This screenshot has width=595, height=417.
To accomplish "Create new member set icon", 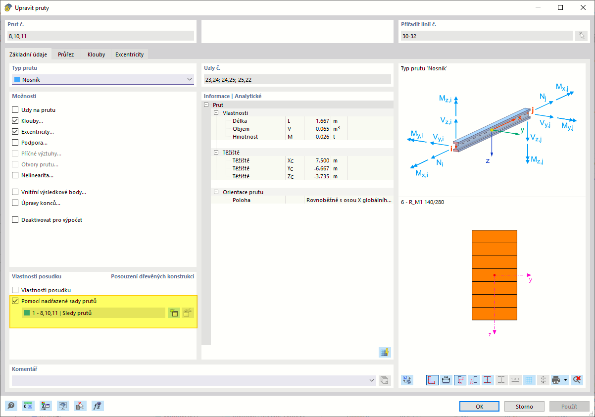I will pos(174,313).
